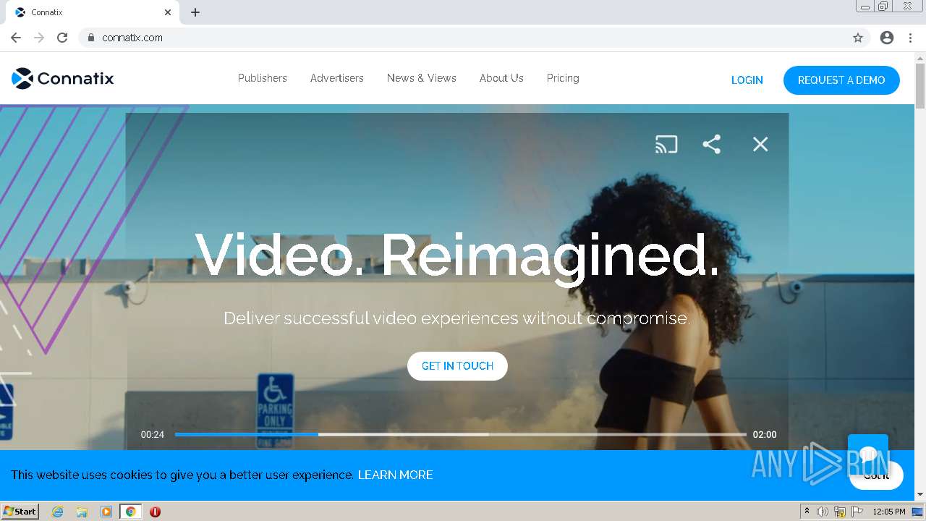Open the red Opera taskbar icon
The width and height of the screenshot is (926, 521).
(x=155, y=512)
